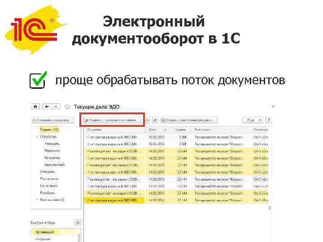Select Распаковать in the tree
The height and width of the screenshot is (242, 323).
[x=49, y=179]
